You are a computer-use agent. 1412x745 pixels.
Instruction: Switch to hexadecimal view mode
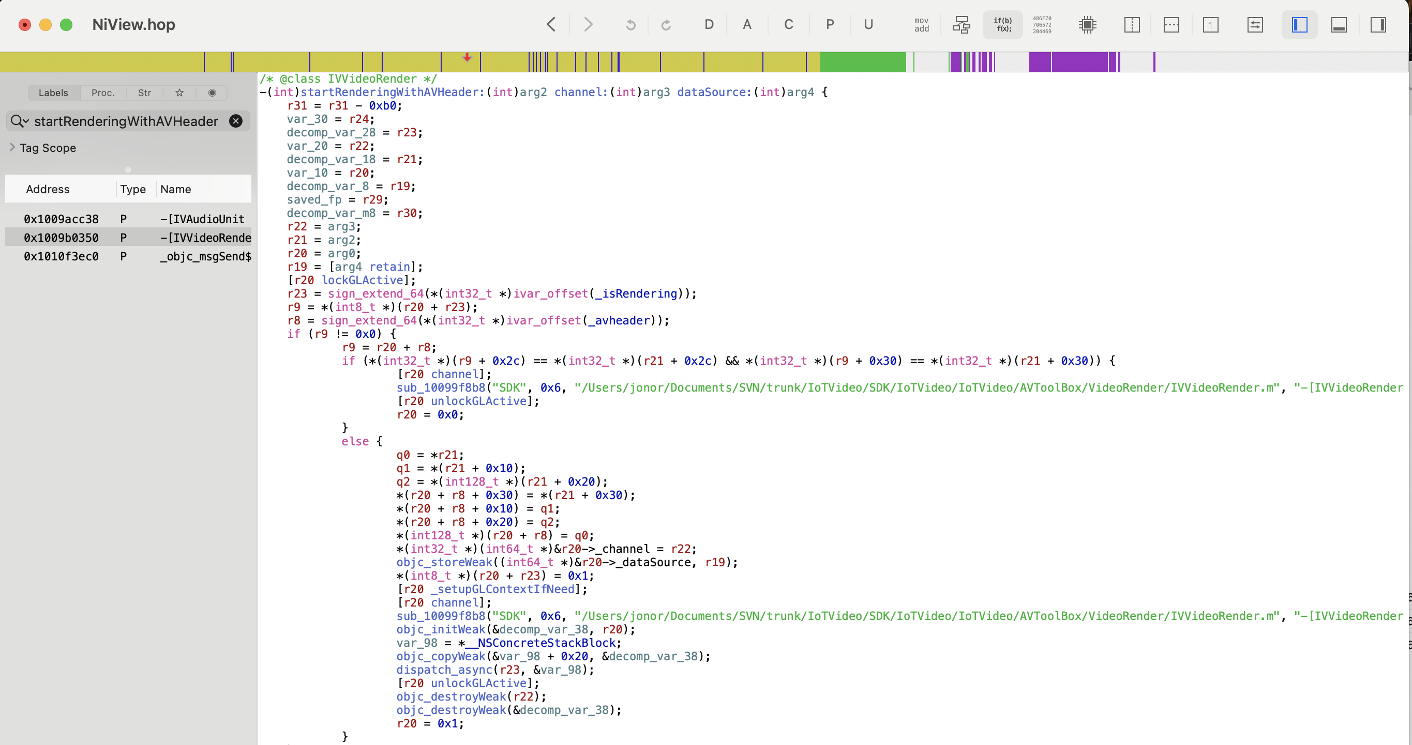coord(1042,25)
